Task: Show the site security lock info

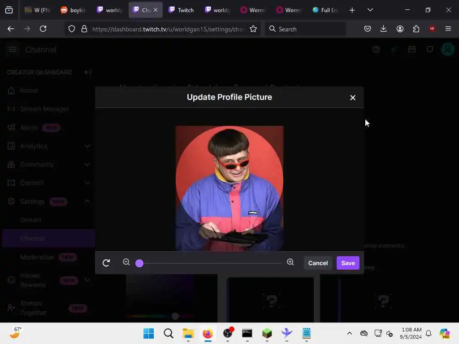Action: pyautogui.click(x=84, y=29)
